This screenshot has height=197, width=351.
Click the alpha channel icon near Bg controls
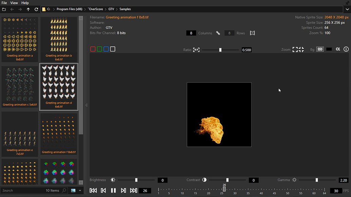[338, 49]
